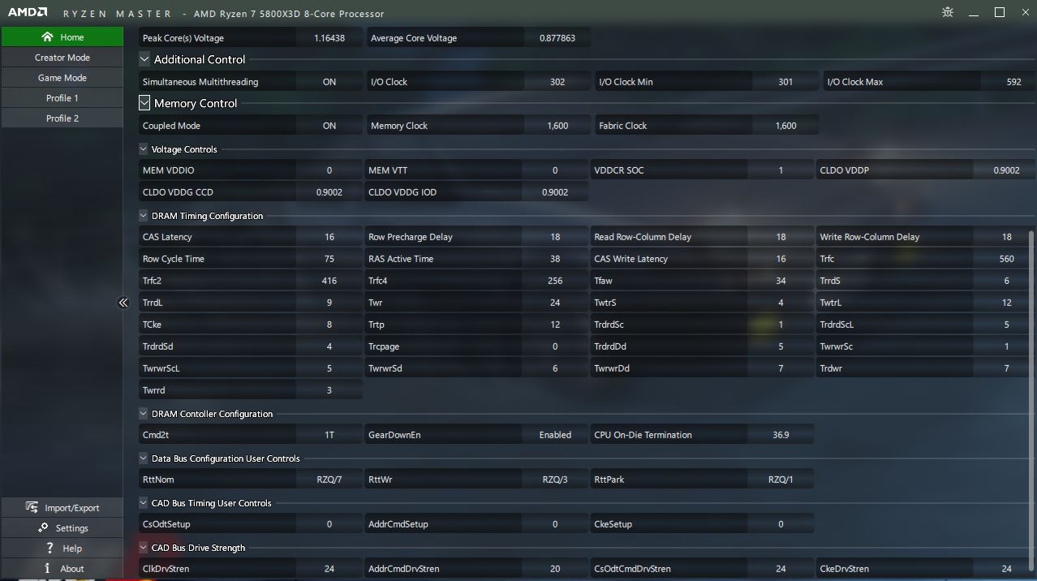Collapse Data Bus Configuration User Controls
This screenshot has width=1037, height=581.
(144, 458)
